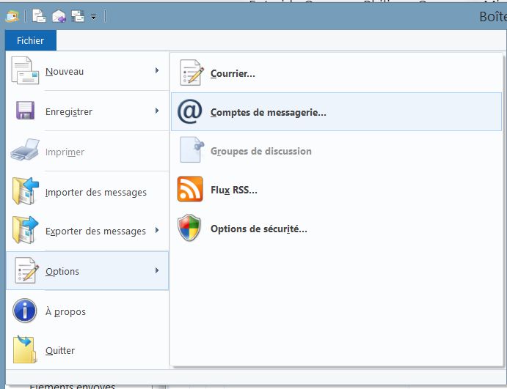Choose Importer des messages

pos(87,192)
